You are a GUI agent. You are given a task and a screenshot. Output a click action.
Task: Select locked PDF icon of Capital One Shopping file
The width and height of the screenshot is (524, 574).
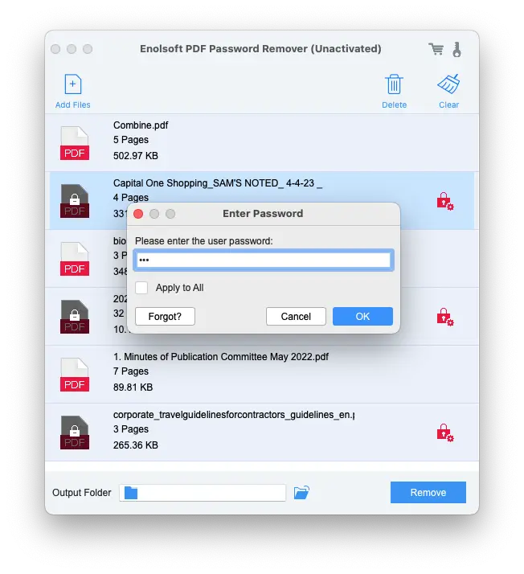[x=75, y=201]
